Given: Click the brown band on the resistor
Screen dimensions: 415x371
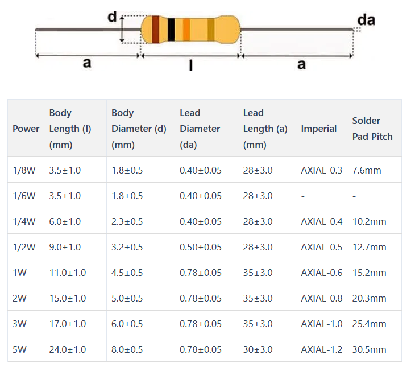Looking at the screenshot, I should coord(155,30).
